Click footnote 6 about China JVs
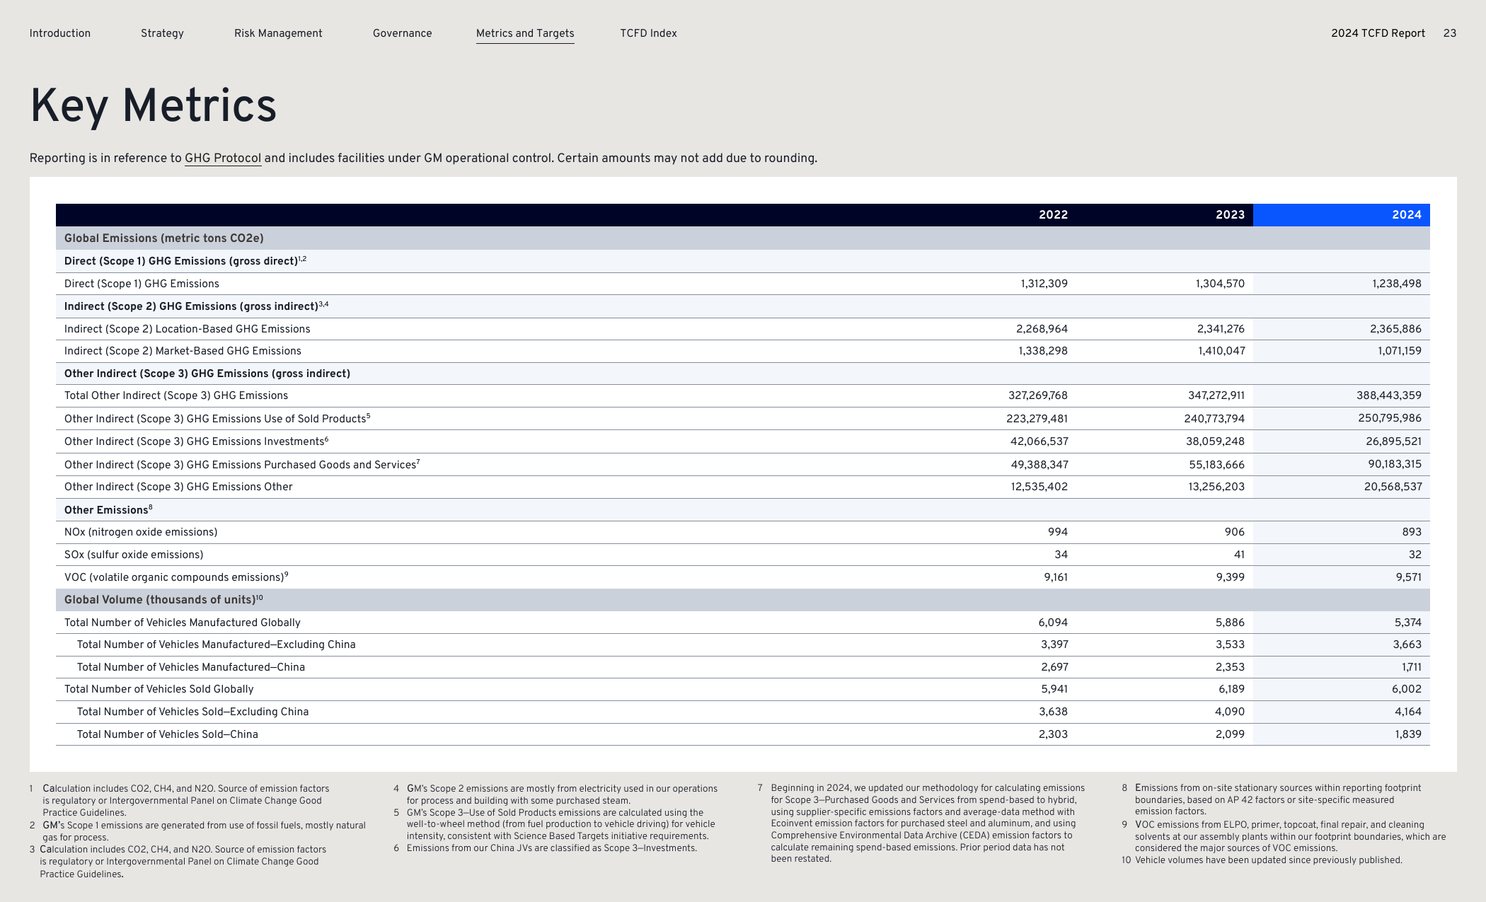 click(546, 848)
